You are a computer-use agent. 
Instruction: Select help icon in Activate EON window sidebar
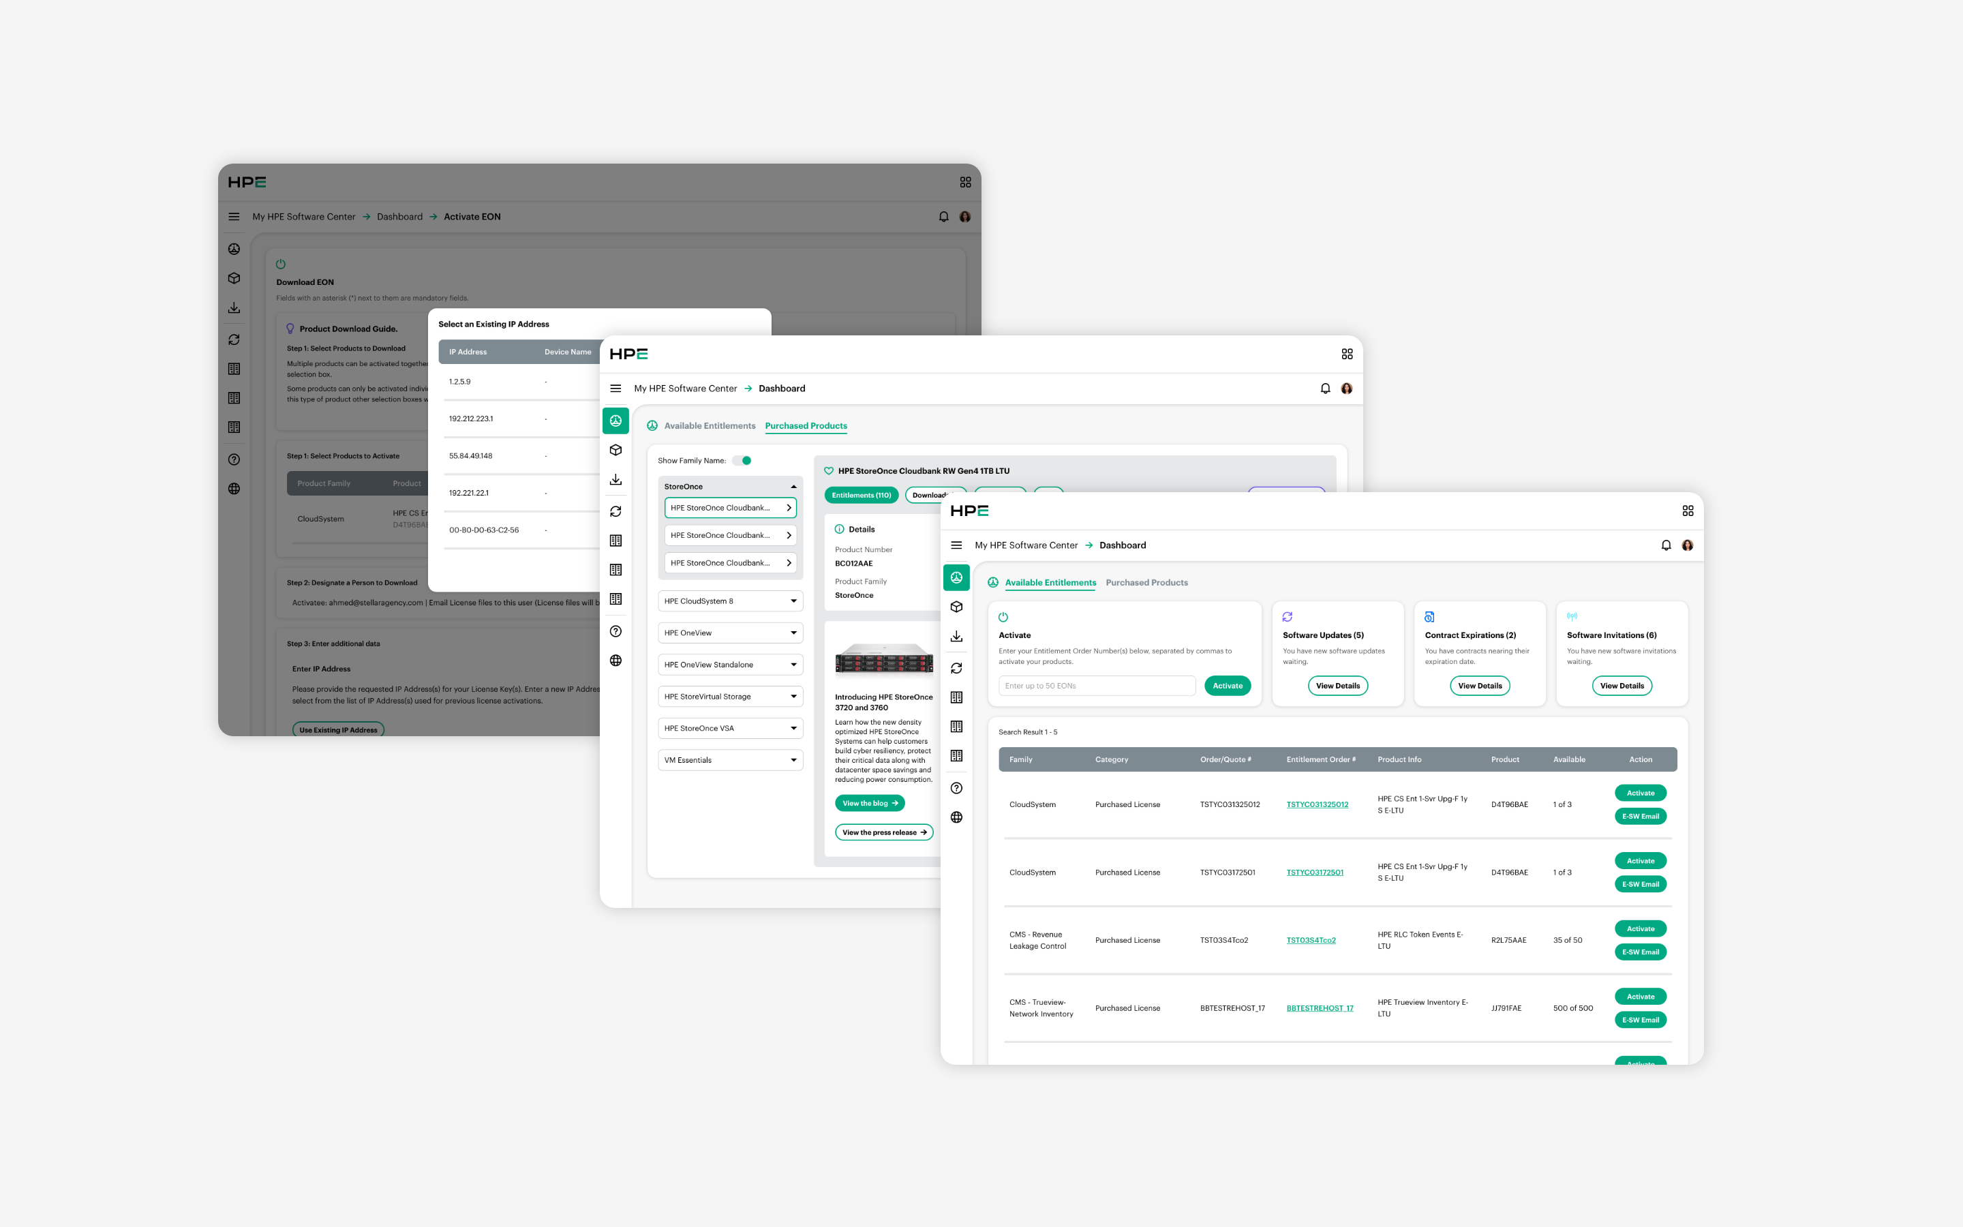point(234,459)
